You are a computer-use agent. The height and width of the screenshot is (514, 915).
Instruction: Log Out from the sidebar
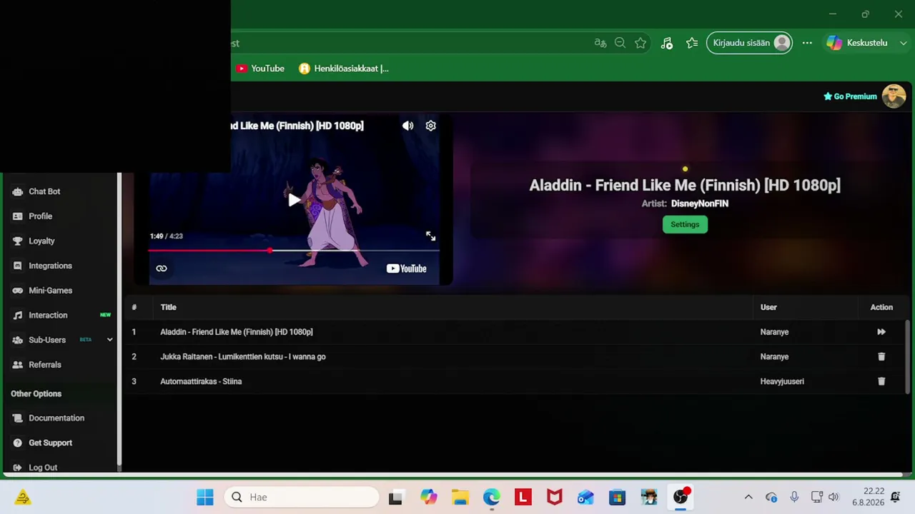point(43,468)
